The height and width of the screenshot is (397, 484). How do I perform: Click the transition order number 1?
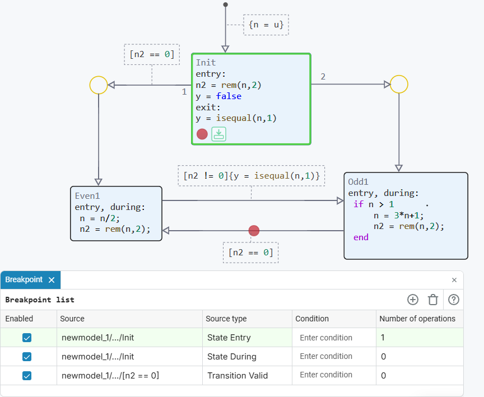pyautogui.click(x=184, y=92)
